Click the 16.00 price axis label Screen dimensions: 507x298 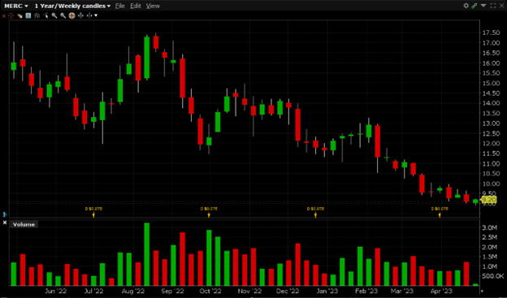coord(491,63)
